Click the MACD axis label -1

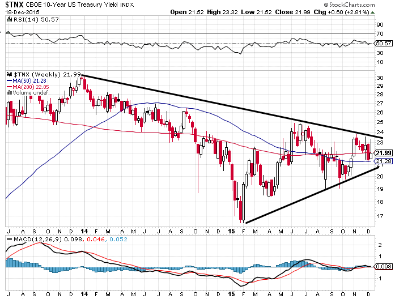click(x=379, y=279)
